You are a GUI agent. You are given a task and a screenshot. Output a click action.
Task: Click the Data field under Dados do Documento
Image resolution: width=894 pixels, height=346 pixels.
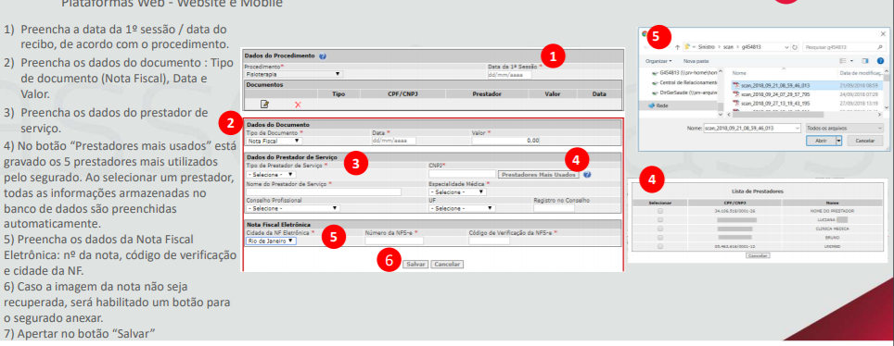click(393, 141)
